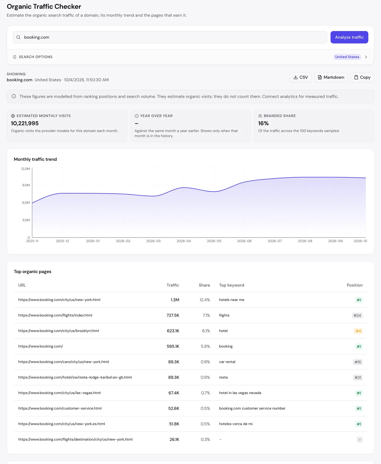This screenshot has width=381, height=464.
Task: Click the Share column header
Action: 204,285
